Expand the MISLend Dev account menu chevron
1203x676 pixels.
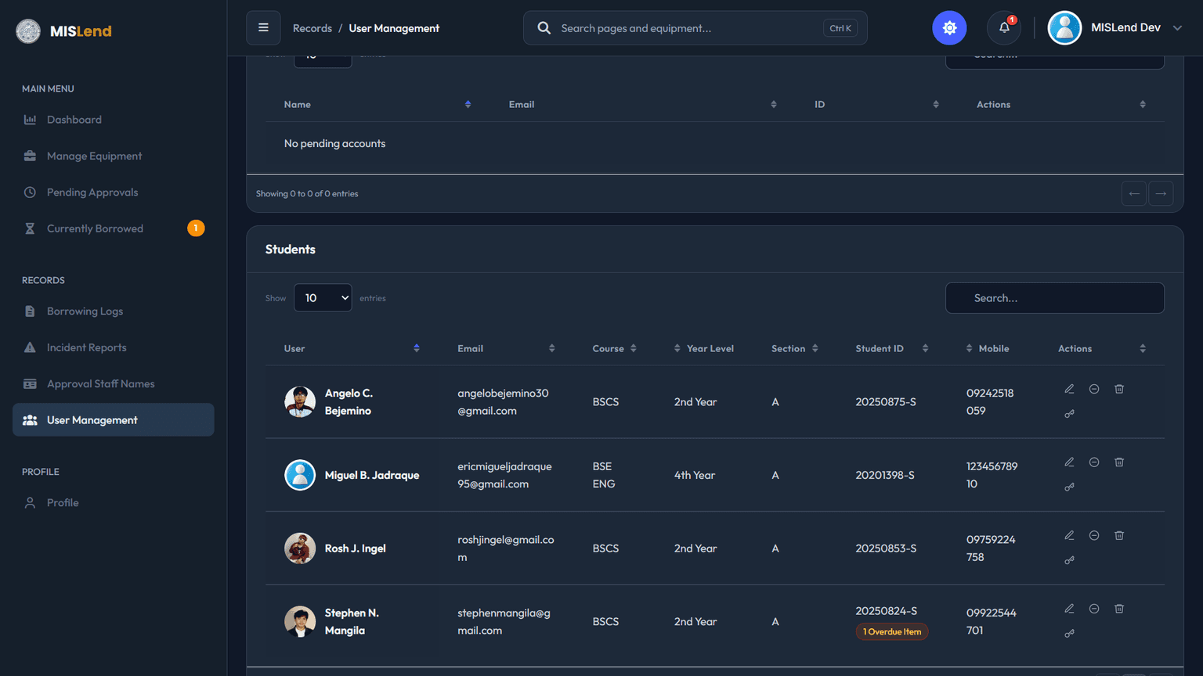pyautogui.click(x=1177, y=28)
